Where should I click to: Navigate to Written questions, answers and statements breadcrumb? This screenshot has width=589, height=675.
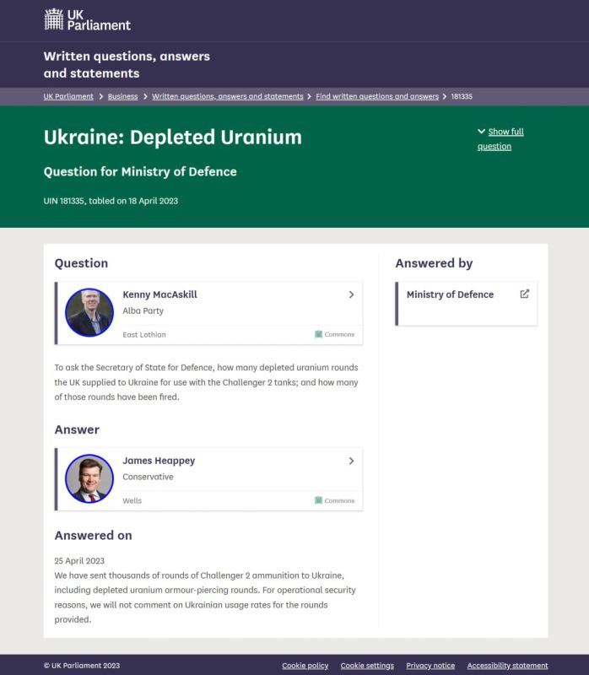227,96
